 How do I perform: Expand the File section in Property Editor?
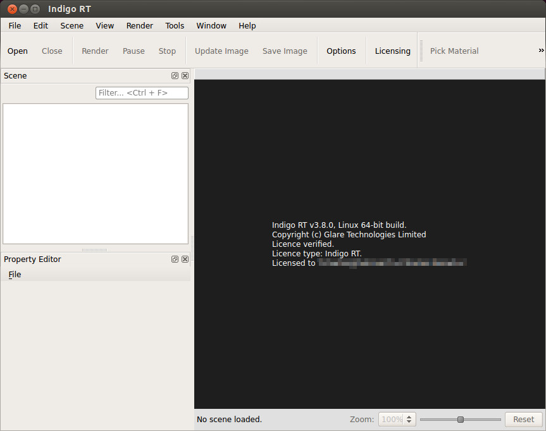coord(15,275)
